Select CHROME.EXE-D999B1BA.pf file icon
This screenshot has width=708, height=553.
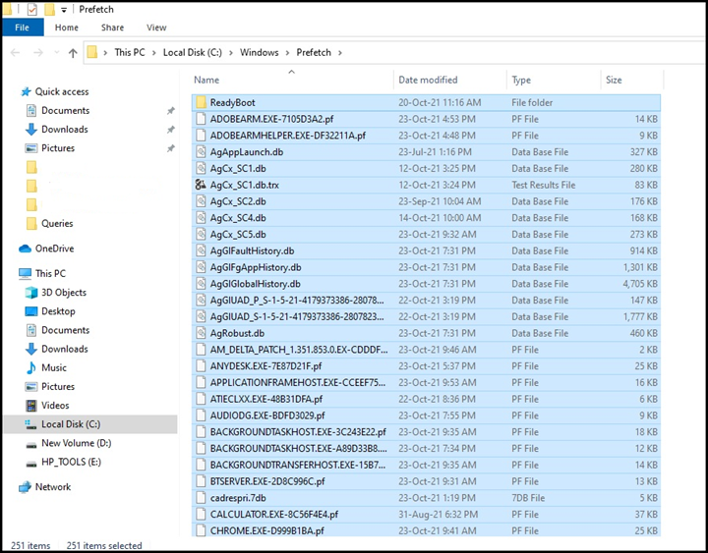[201, 530]
